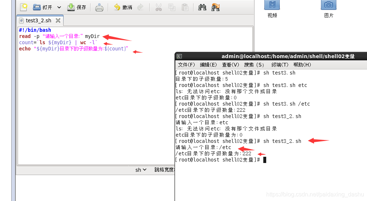Open terminal 文件(F) menu
Viewport: 367px width, 201px height.
(186, 65)
